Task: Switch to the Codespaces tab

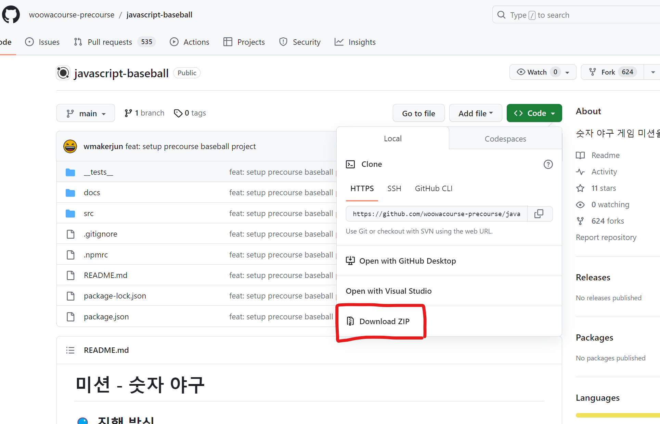Action: pyautogui.click(x=505, y=139)
